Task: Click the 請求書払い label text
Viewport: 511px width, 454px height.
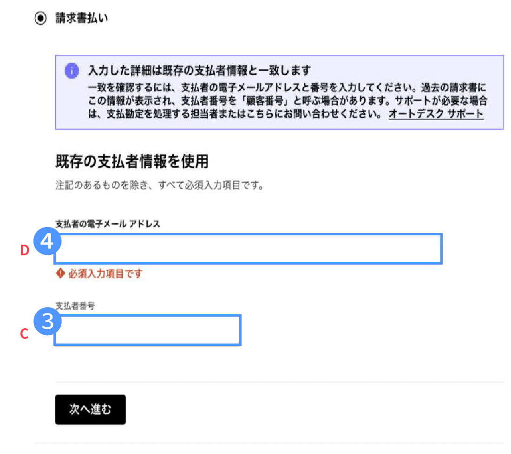Action: [x=81, y=19]
